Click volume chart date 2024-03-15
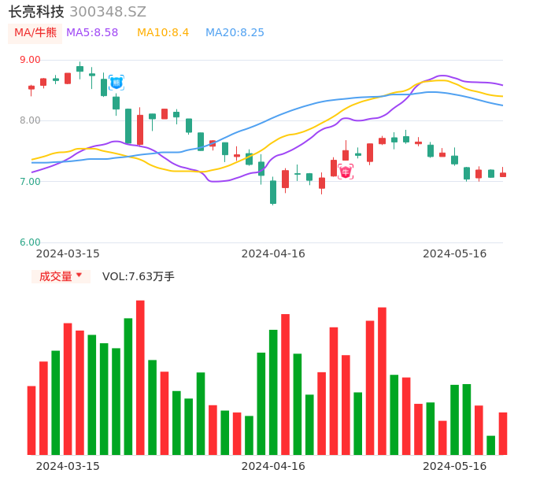 tap(68, 466)
